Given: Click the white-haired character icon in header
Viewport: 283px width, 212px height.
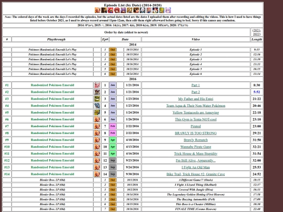Looking at the screenshot, I should (143, 10).
